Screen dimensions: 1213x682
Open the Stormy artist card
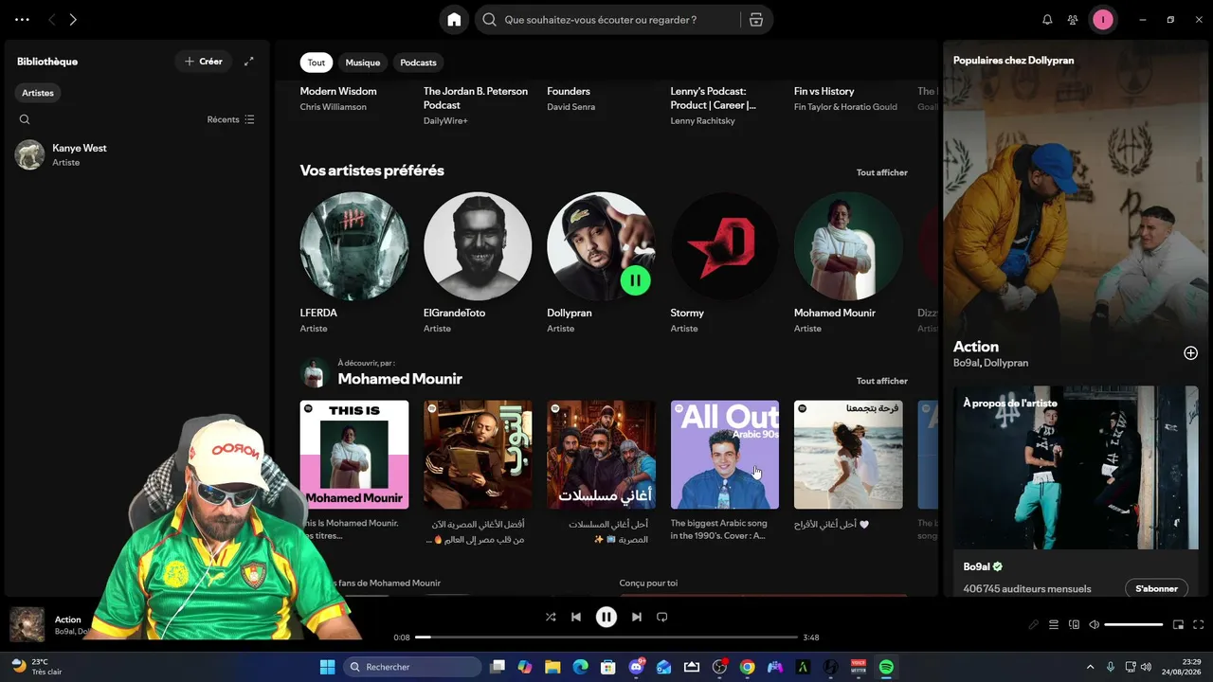(725, 263)
